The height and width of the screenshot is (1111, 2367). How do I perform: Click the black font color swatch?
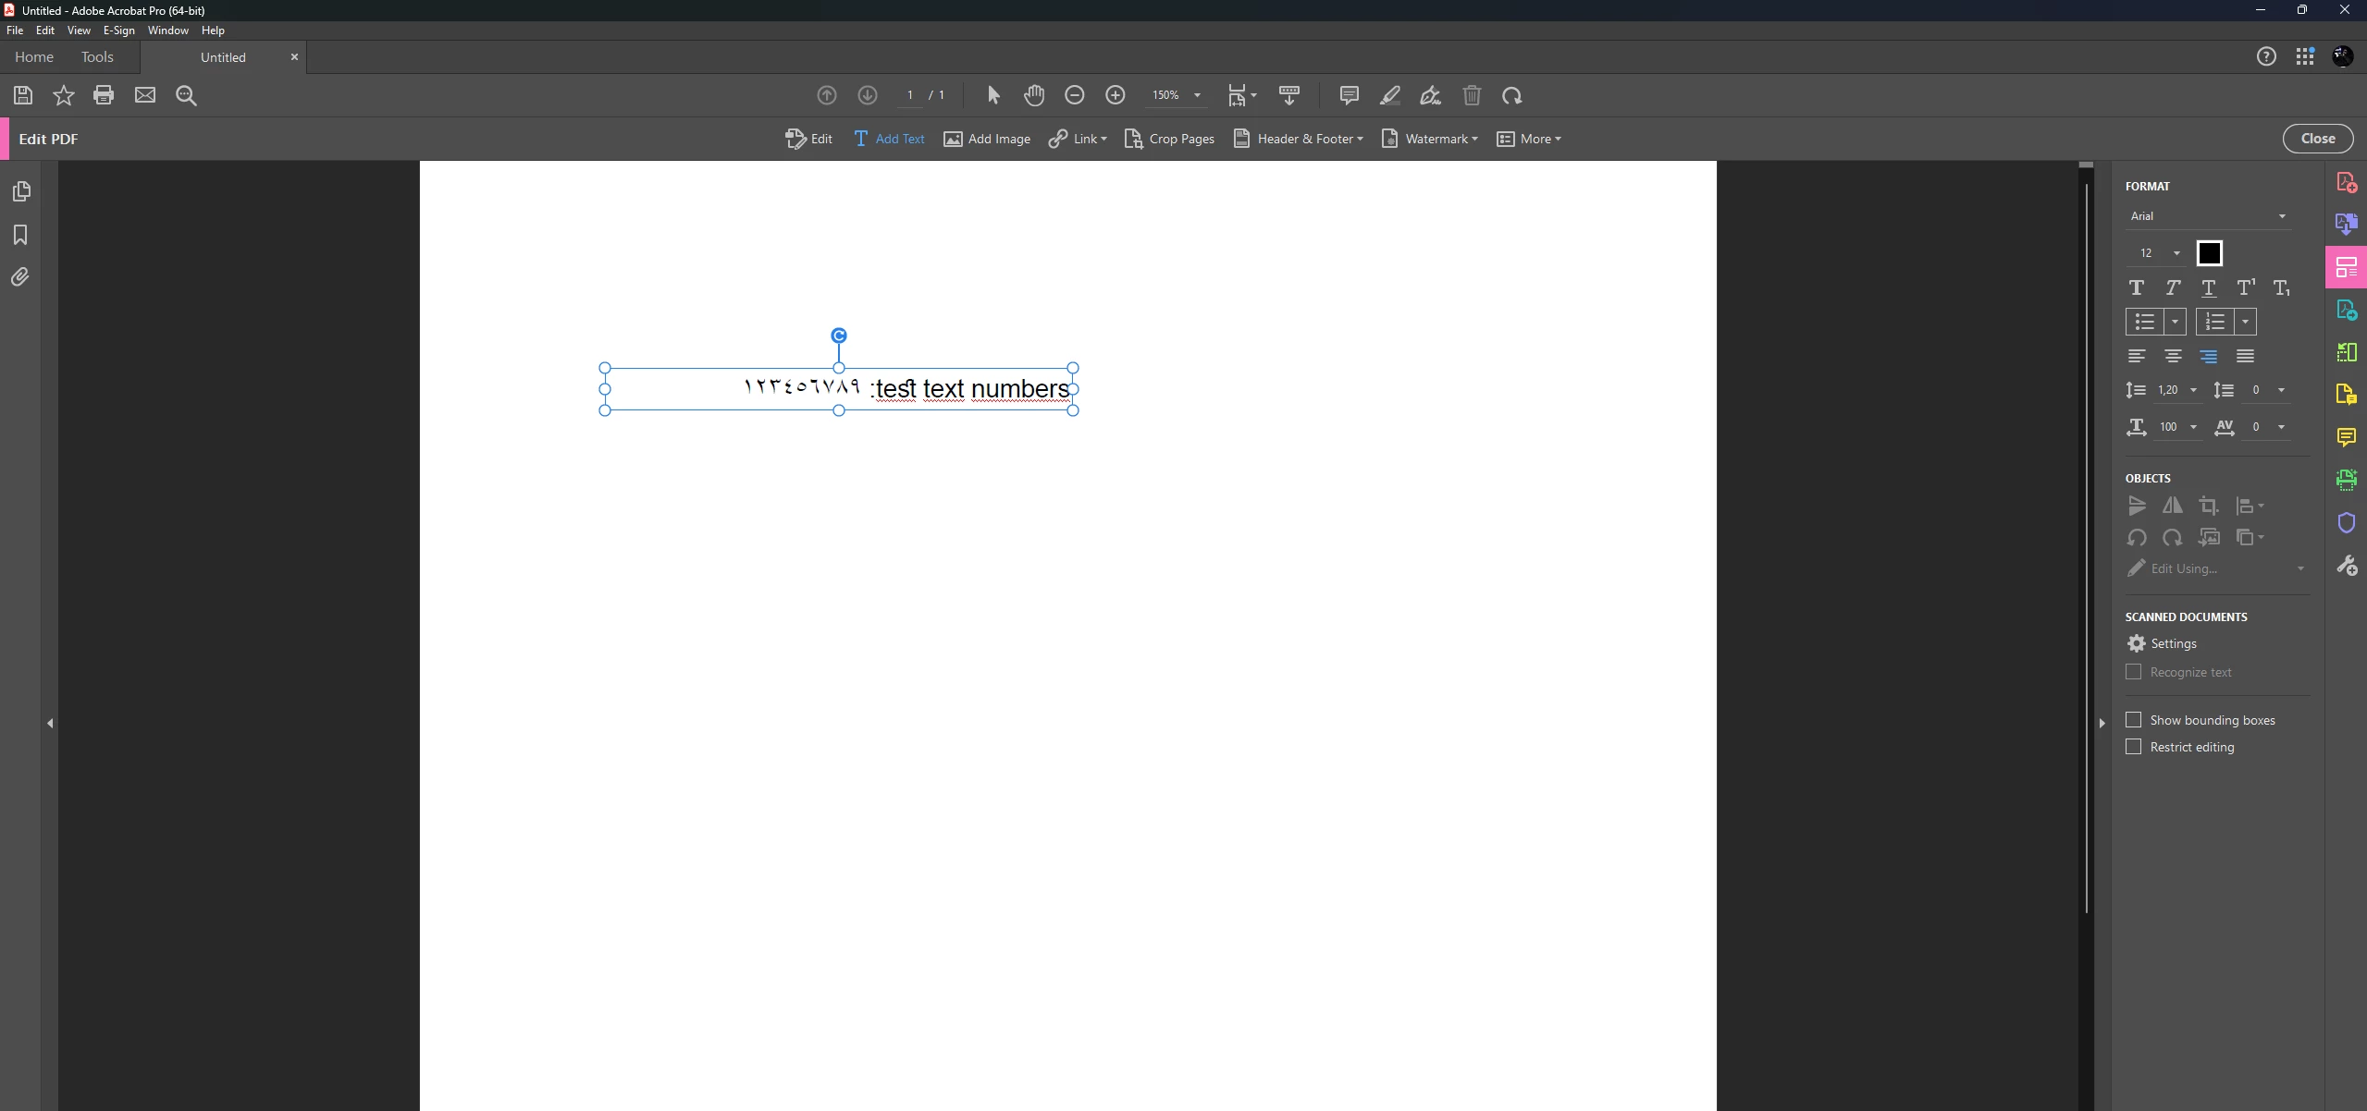coord(2209,253)
